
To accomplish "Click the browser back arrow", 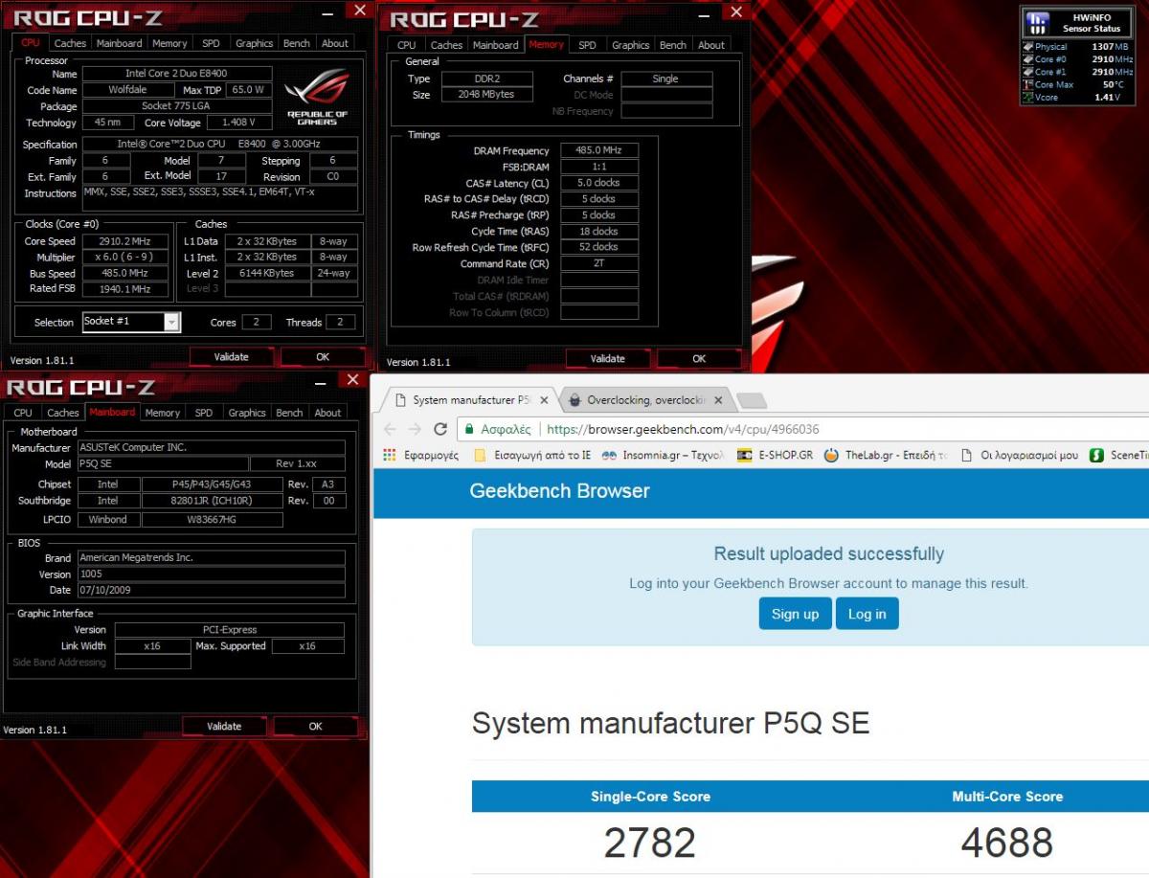I will [390, 429].
